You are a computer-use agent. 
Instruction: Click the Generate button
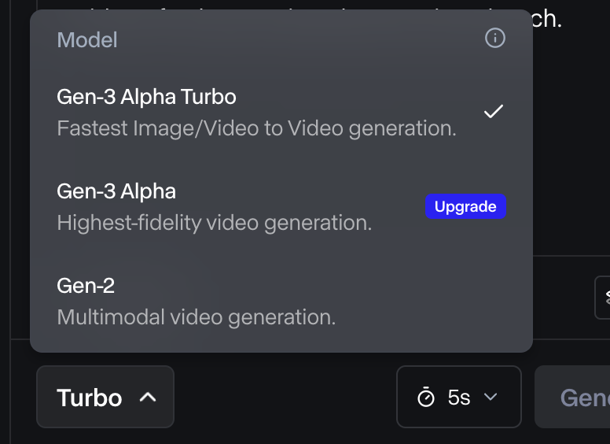[x=572, y=397]
